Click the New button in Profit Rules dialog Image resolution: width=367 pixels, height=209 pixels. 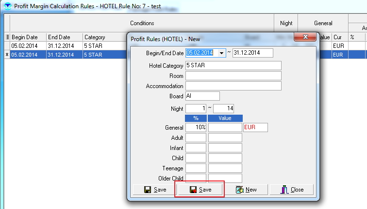coord(246,190)
